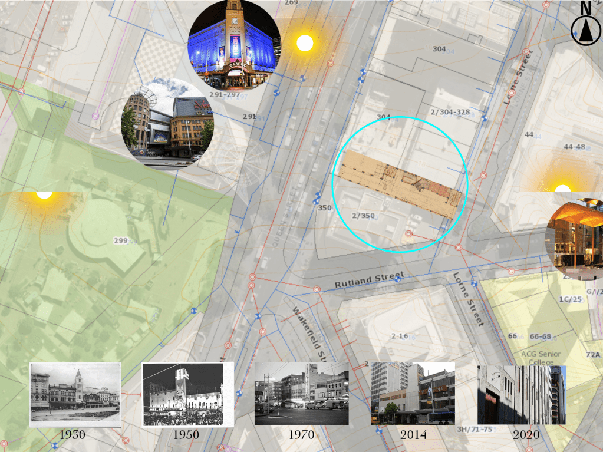
Task: Open the 1930 historic photo thumbnail
Action: pyautogui.click(x=75, y=394)
